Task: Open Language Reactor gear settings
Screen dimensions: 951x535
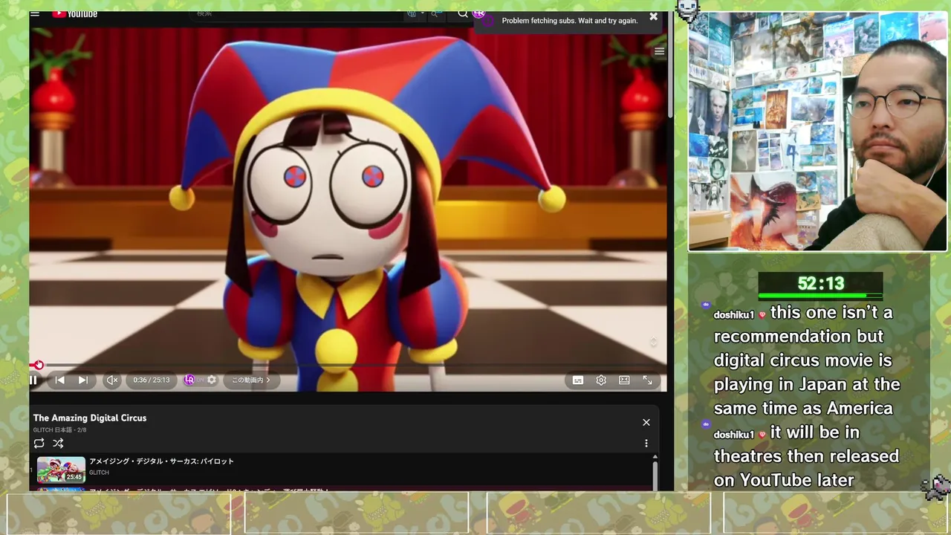Action: pyautogui.click(x=212, y=380)
